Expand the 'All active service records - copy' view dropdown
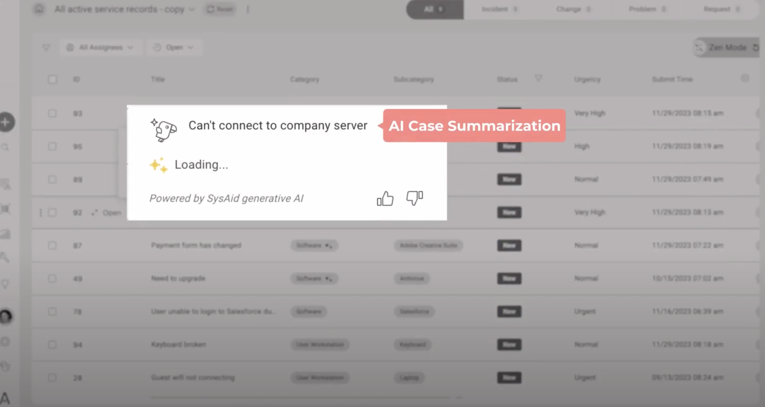Screen dimensions: 765x407 [x=192, y=9]
